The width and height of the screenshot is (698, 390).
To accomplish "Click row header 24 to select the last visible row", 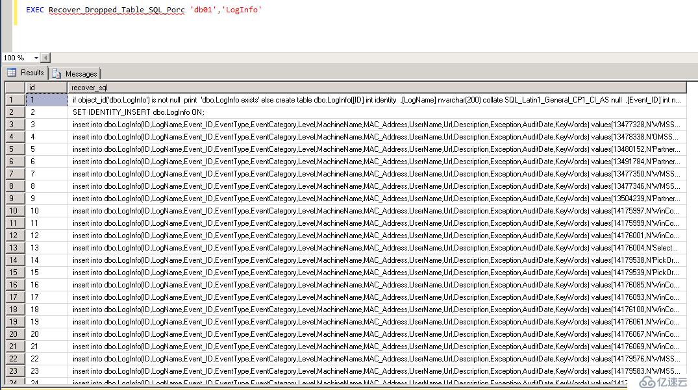I will (x=13, y=382).
